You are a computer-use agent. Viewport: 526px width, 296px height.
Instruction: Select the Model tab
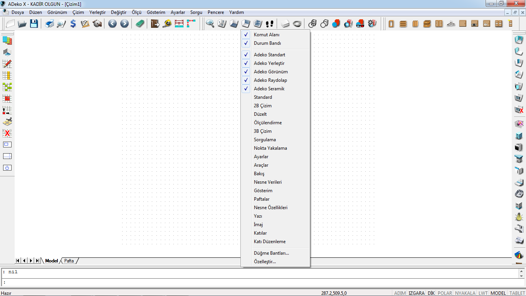[52, 261]
